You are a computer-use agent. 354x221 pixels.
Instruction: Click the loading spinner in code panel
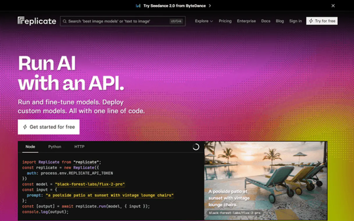[196, 147]
